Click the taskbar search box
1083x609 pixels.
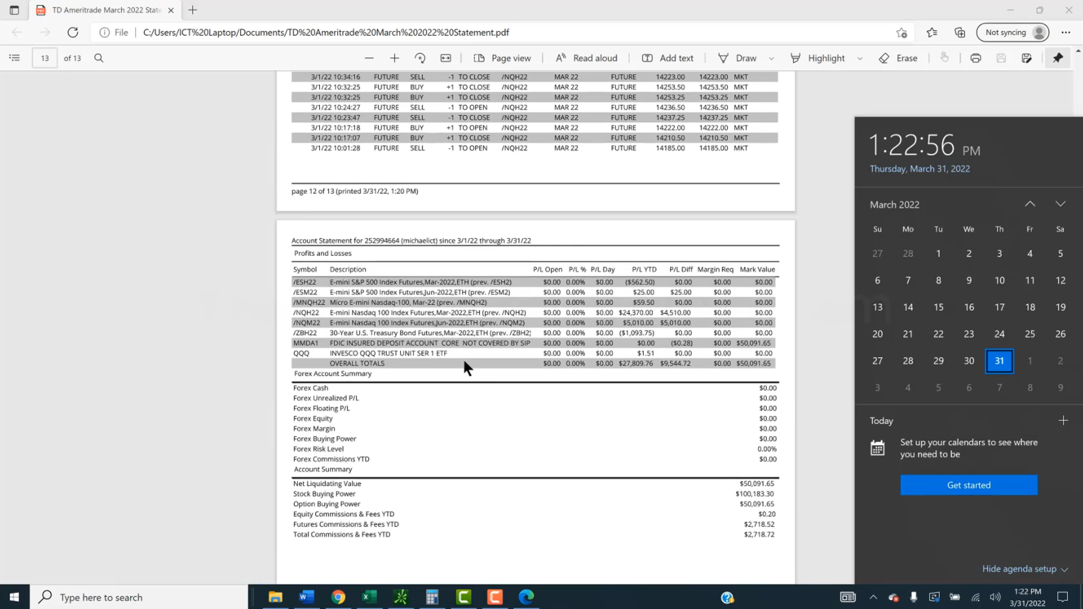[x=139, y=597]
